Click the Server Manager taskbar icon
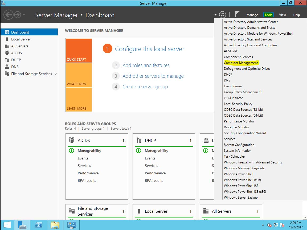307x230 pixels. [22, 225]
